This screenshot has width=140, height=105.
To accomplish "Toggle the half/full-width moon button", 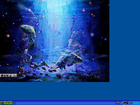I will click(x=10, y=75).
